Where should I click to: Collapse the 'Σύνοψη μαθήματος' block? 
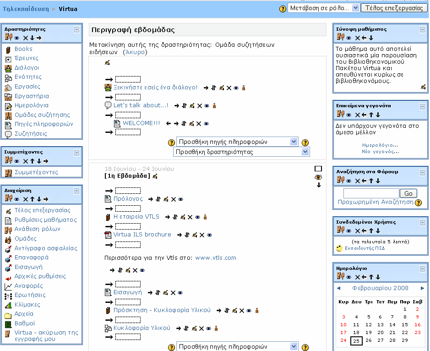[x=422, y=30]
